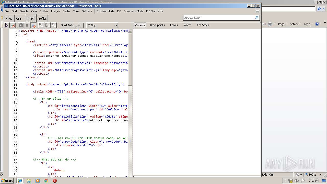Switch to the CSS tab
This screenshot has width=327, height=184.
tap(19, 19)
